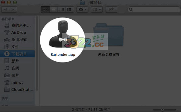The width and height of the screenshot is (181, 112).
Task: Go forward with the right arrow button
Action: (x=13, y=10)
